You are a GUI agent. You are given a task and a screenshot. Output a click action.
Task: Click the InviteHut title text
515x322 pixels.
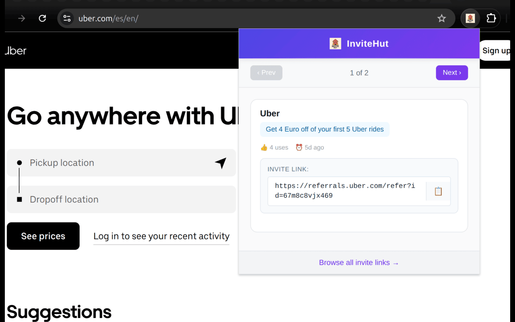click(x=368, y=44)
